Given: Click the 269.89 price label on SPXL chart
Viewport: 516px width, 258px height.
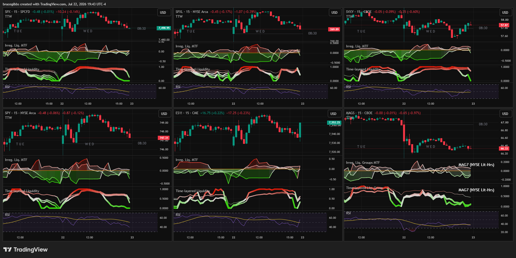Looking at the screenshot, I should click(x=334, y=29).
